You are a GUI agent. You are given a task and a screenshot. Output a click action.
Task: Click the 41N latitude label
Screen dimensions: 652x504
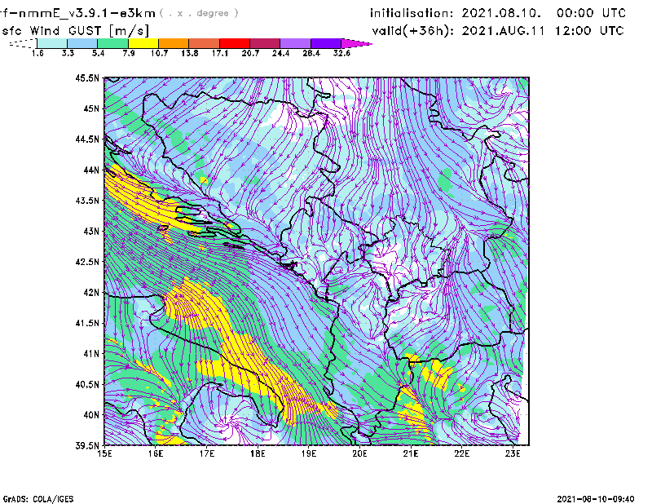[91, 353]
